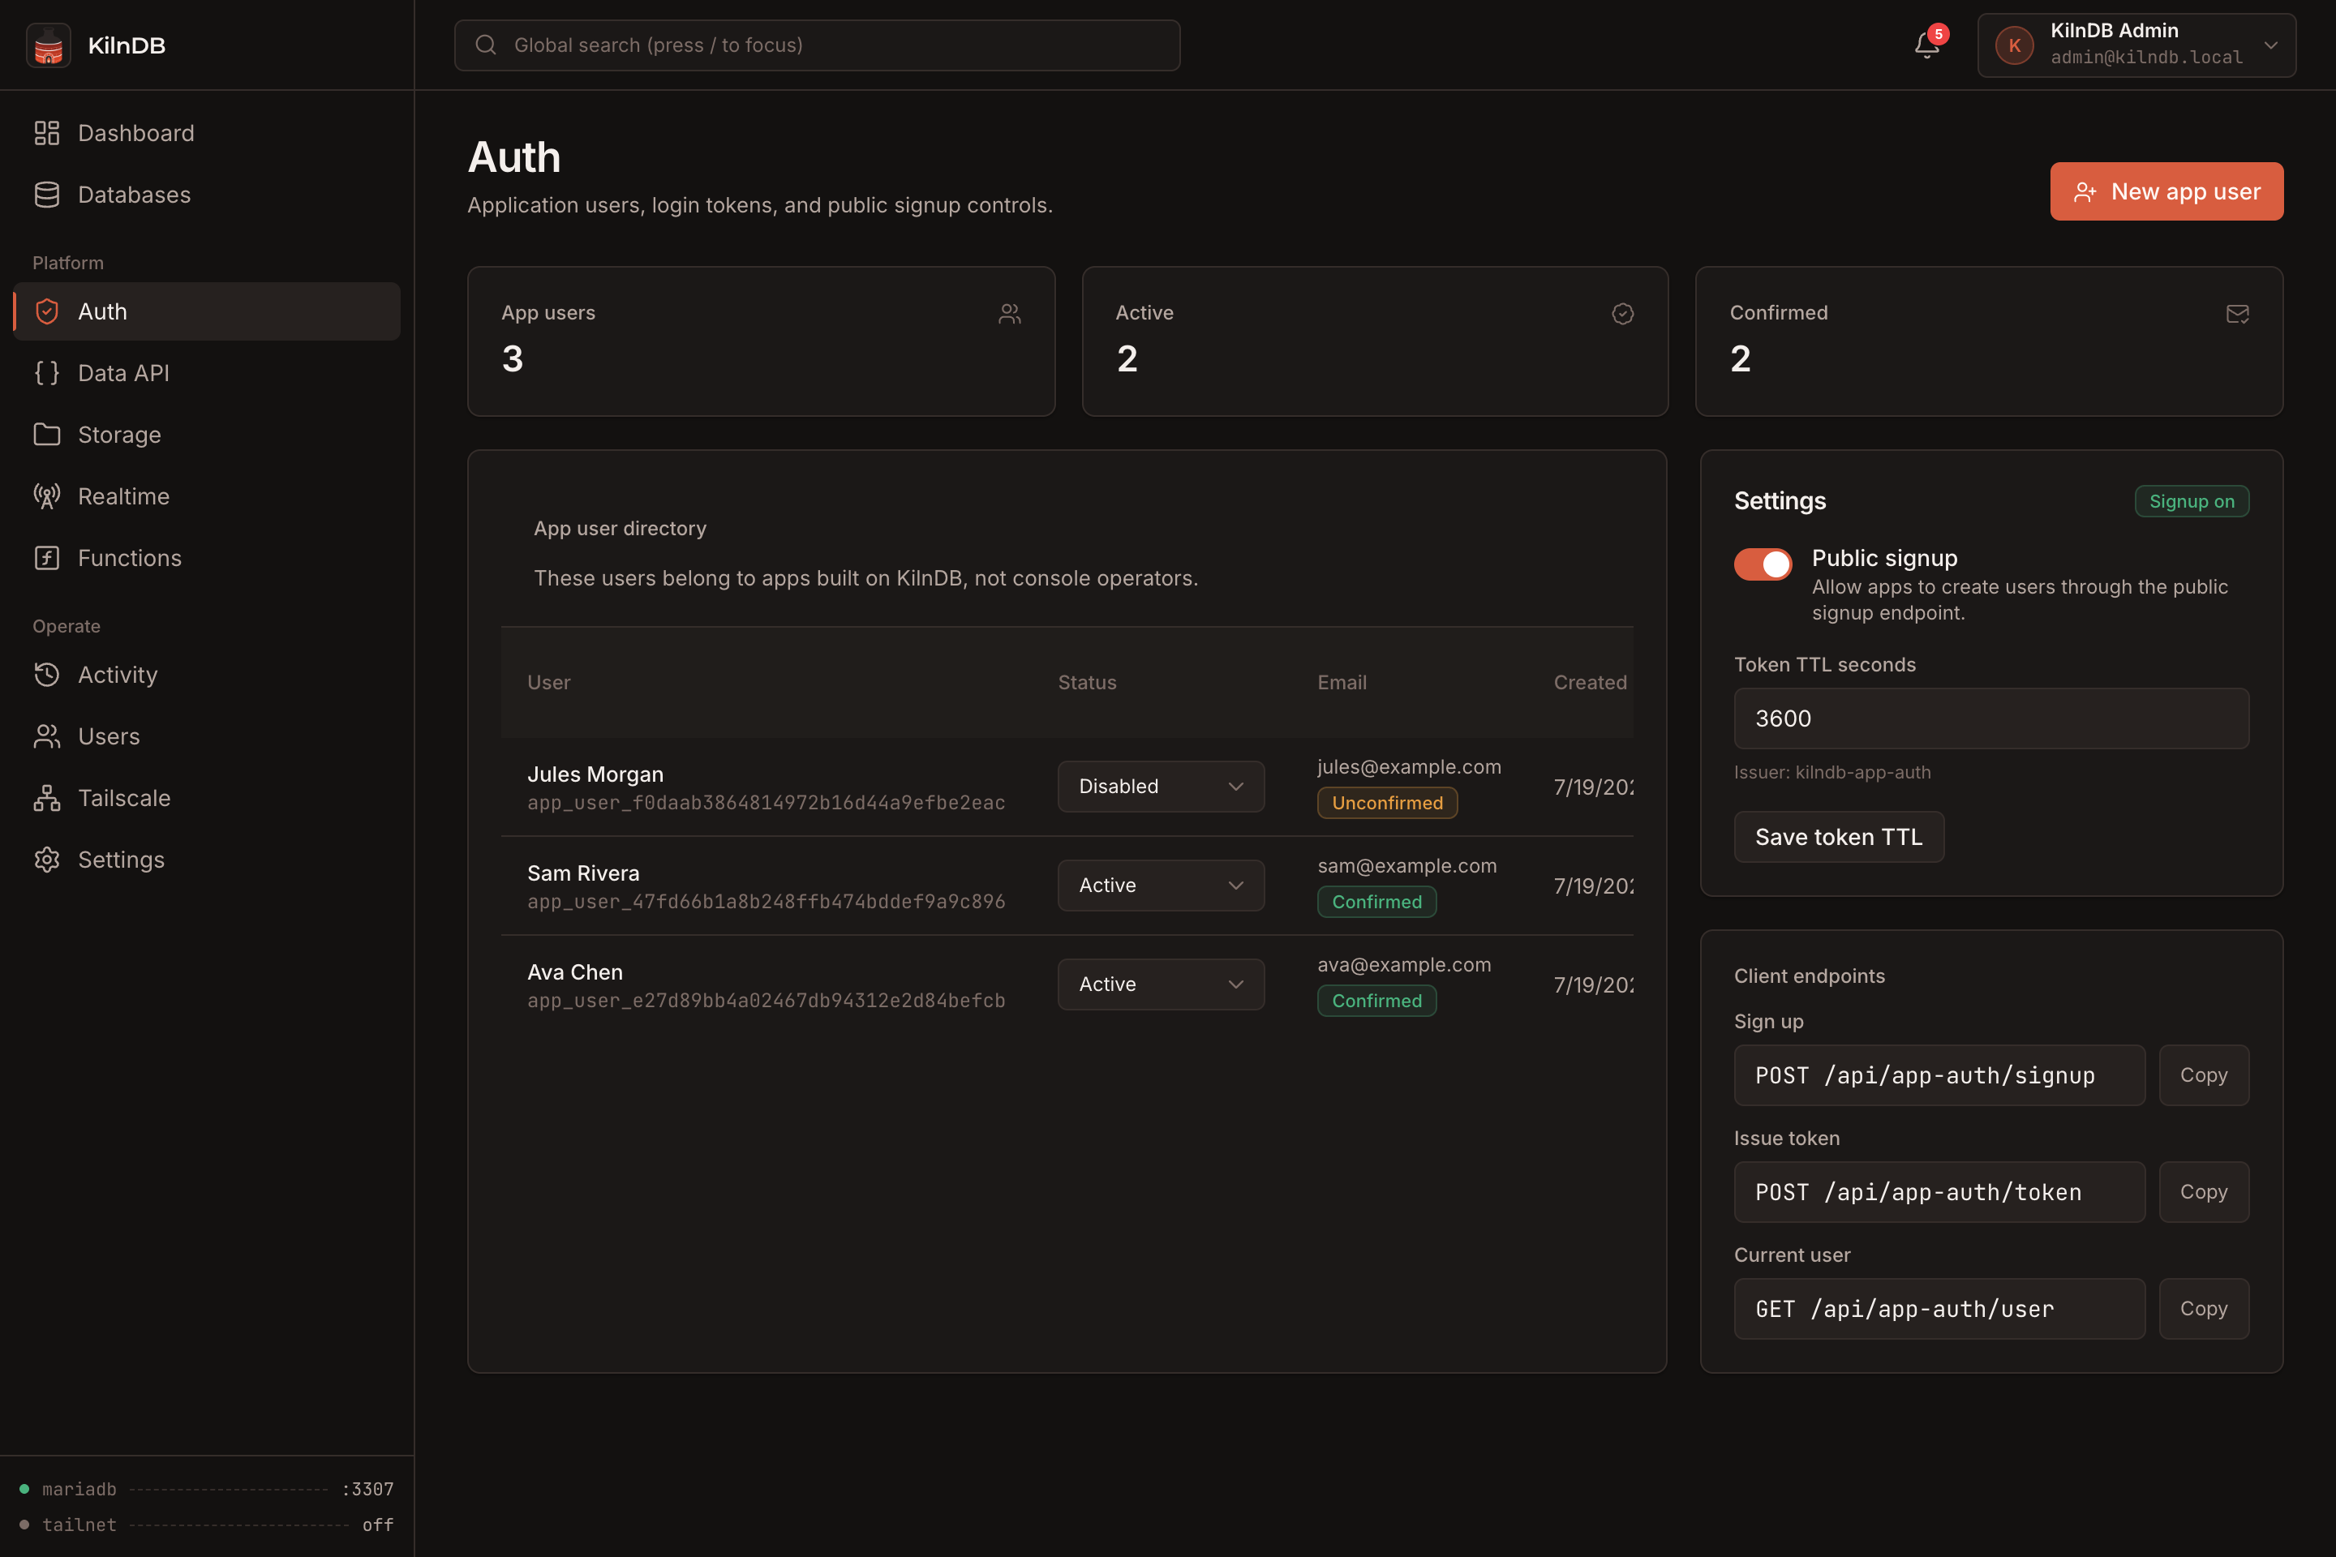Click the Activity history icon
This screenshot has width=2336, height=1557.
tap(47, 676)
